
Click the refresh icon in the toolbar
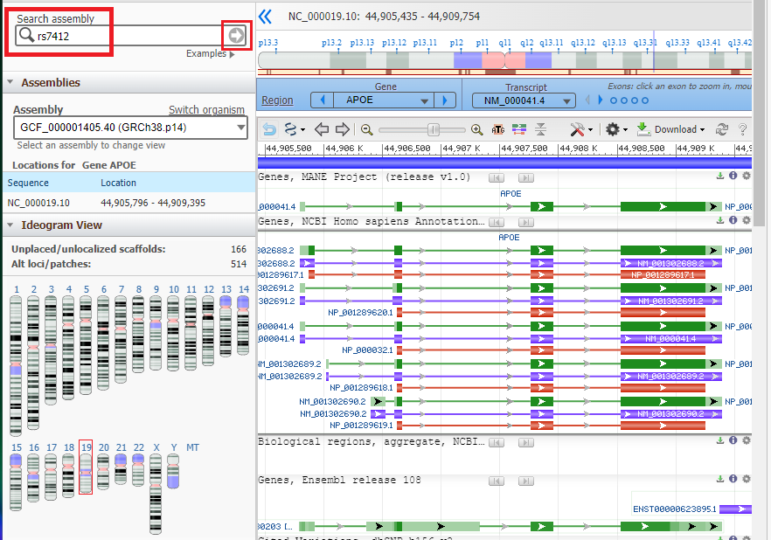pos(722,129)
